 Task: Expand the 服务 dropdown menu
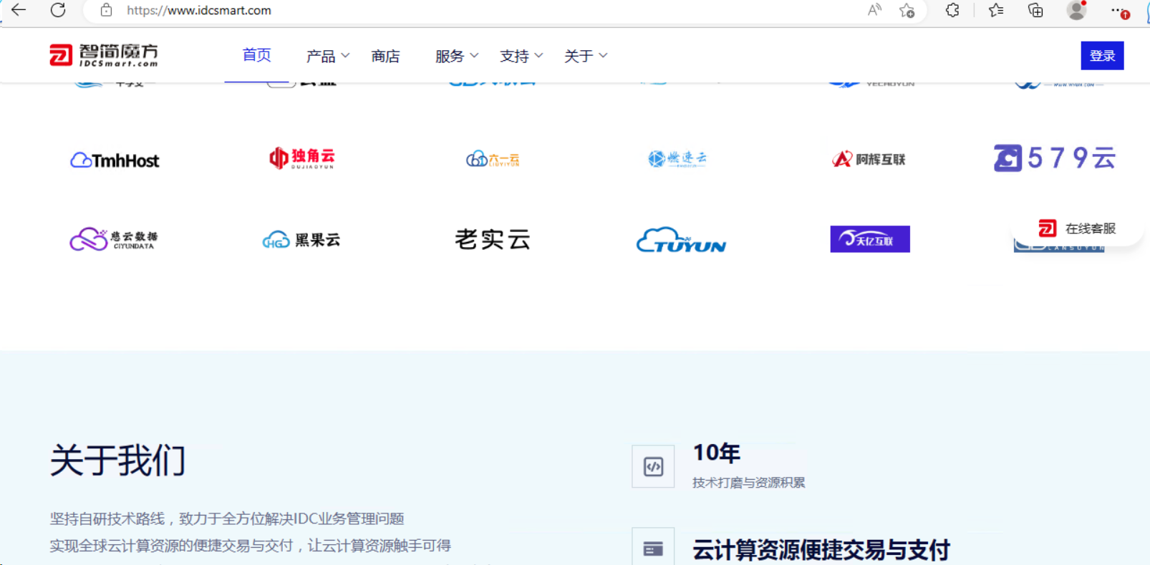click(x=456, y=56)
